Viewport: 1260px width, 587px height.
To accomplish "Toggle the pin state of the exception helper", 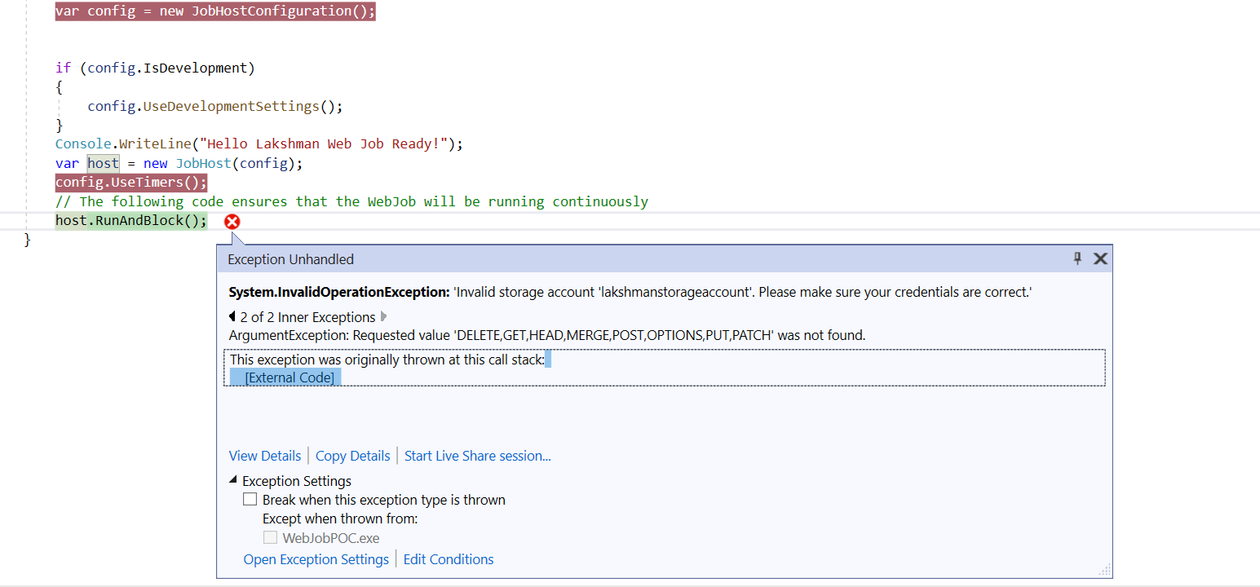I will coord(1077,258).
